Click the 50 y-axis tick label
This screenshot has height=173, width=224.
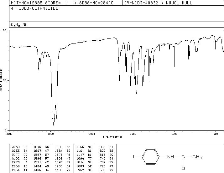coord(5,80)
